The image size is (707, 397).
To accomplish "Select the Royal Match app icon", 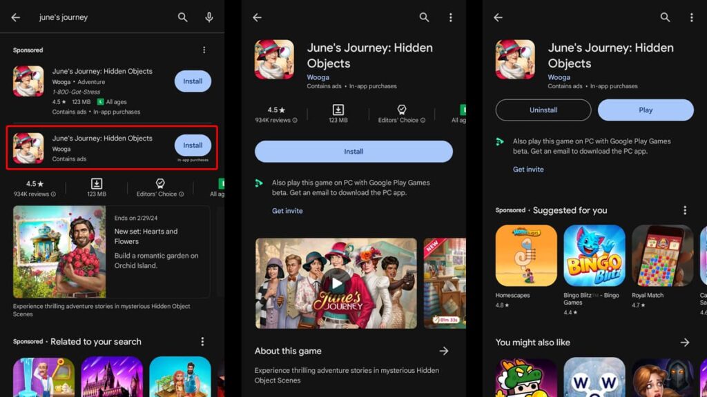I will [x=662, y=256].
